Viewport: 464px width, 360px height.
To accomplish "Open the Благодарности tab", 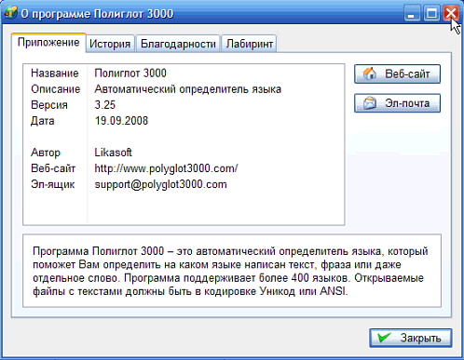I will [178, 44].
